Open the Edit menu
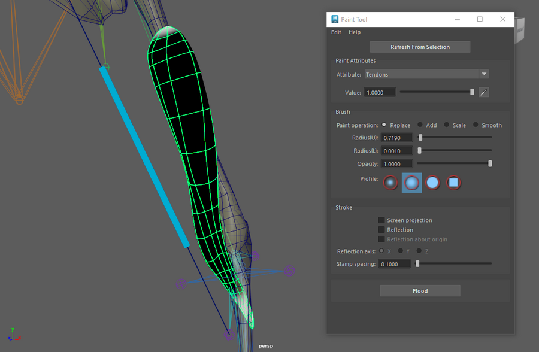 (x=336, y=32)
